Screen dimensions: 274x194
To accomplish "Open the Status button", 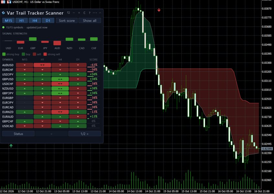I will 18,134.
